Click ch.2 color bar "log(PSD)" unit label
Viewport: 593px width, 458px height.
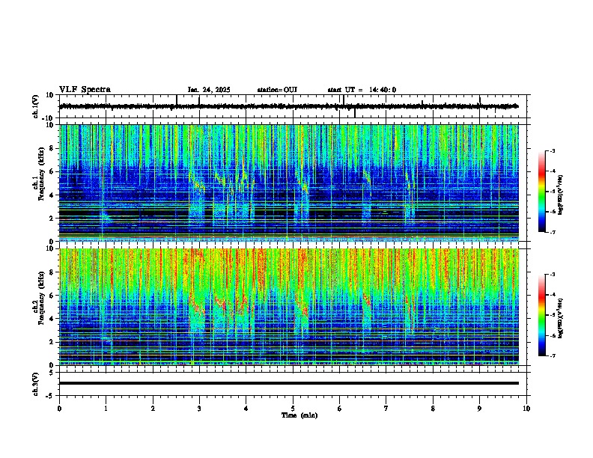click(x=561, y=318)
